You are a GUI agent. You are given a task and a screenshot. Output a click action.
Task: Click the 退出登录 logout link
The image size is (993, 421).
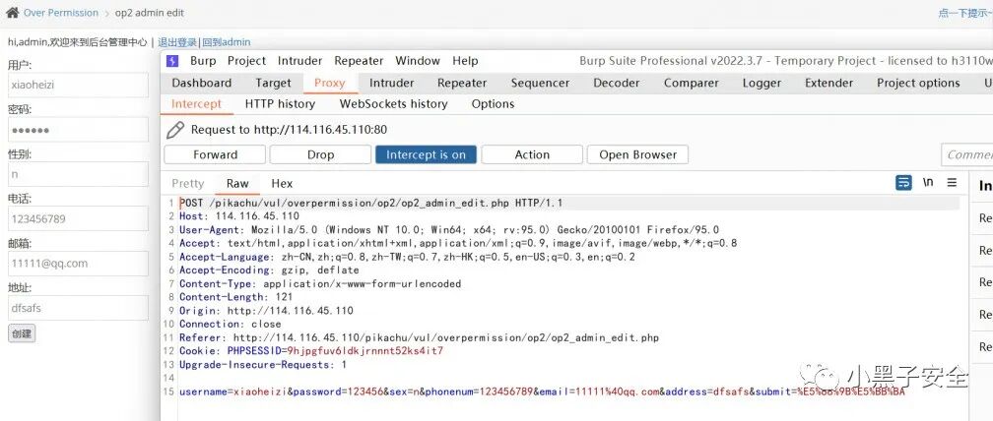click(x=177, y=42)
